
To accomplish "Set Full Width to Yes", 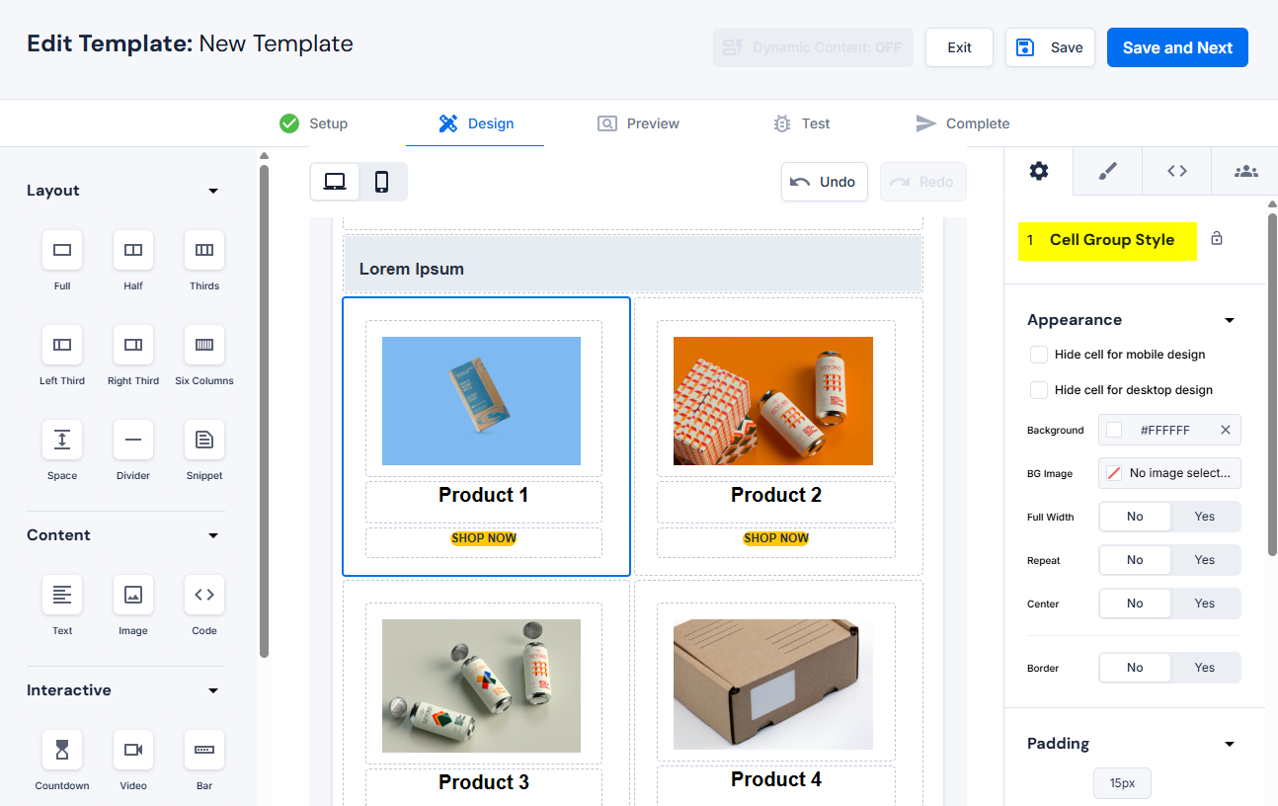I will click(x=1204, y=517).
